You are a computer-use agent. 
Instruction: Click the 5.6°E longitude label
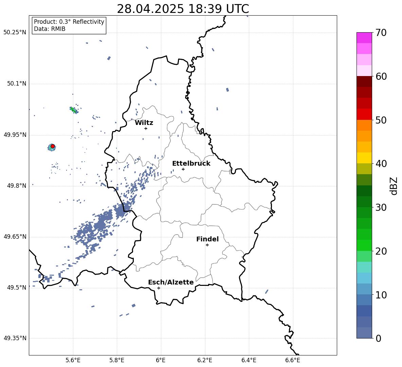73,360
